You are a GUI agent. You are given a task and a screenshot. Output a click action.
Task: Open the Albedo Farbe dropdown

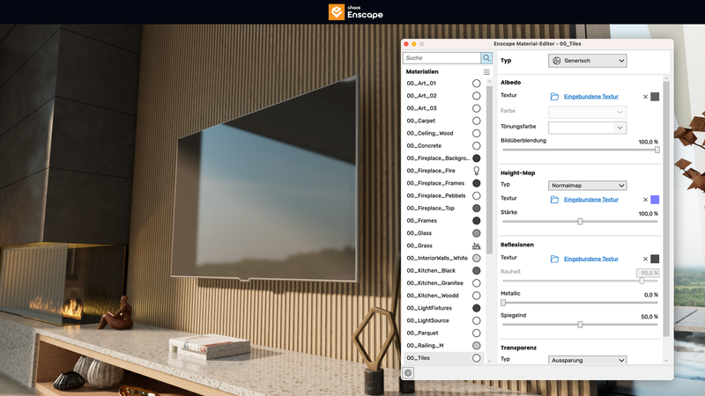coord(587,112)
